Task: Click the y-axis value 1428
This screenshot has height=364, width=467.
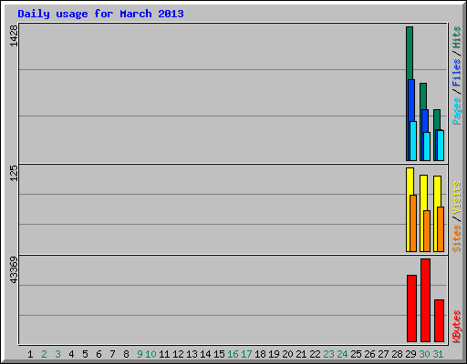Action: pos(14,35)
